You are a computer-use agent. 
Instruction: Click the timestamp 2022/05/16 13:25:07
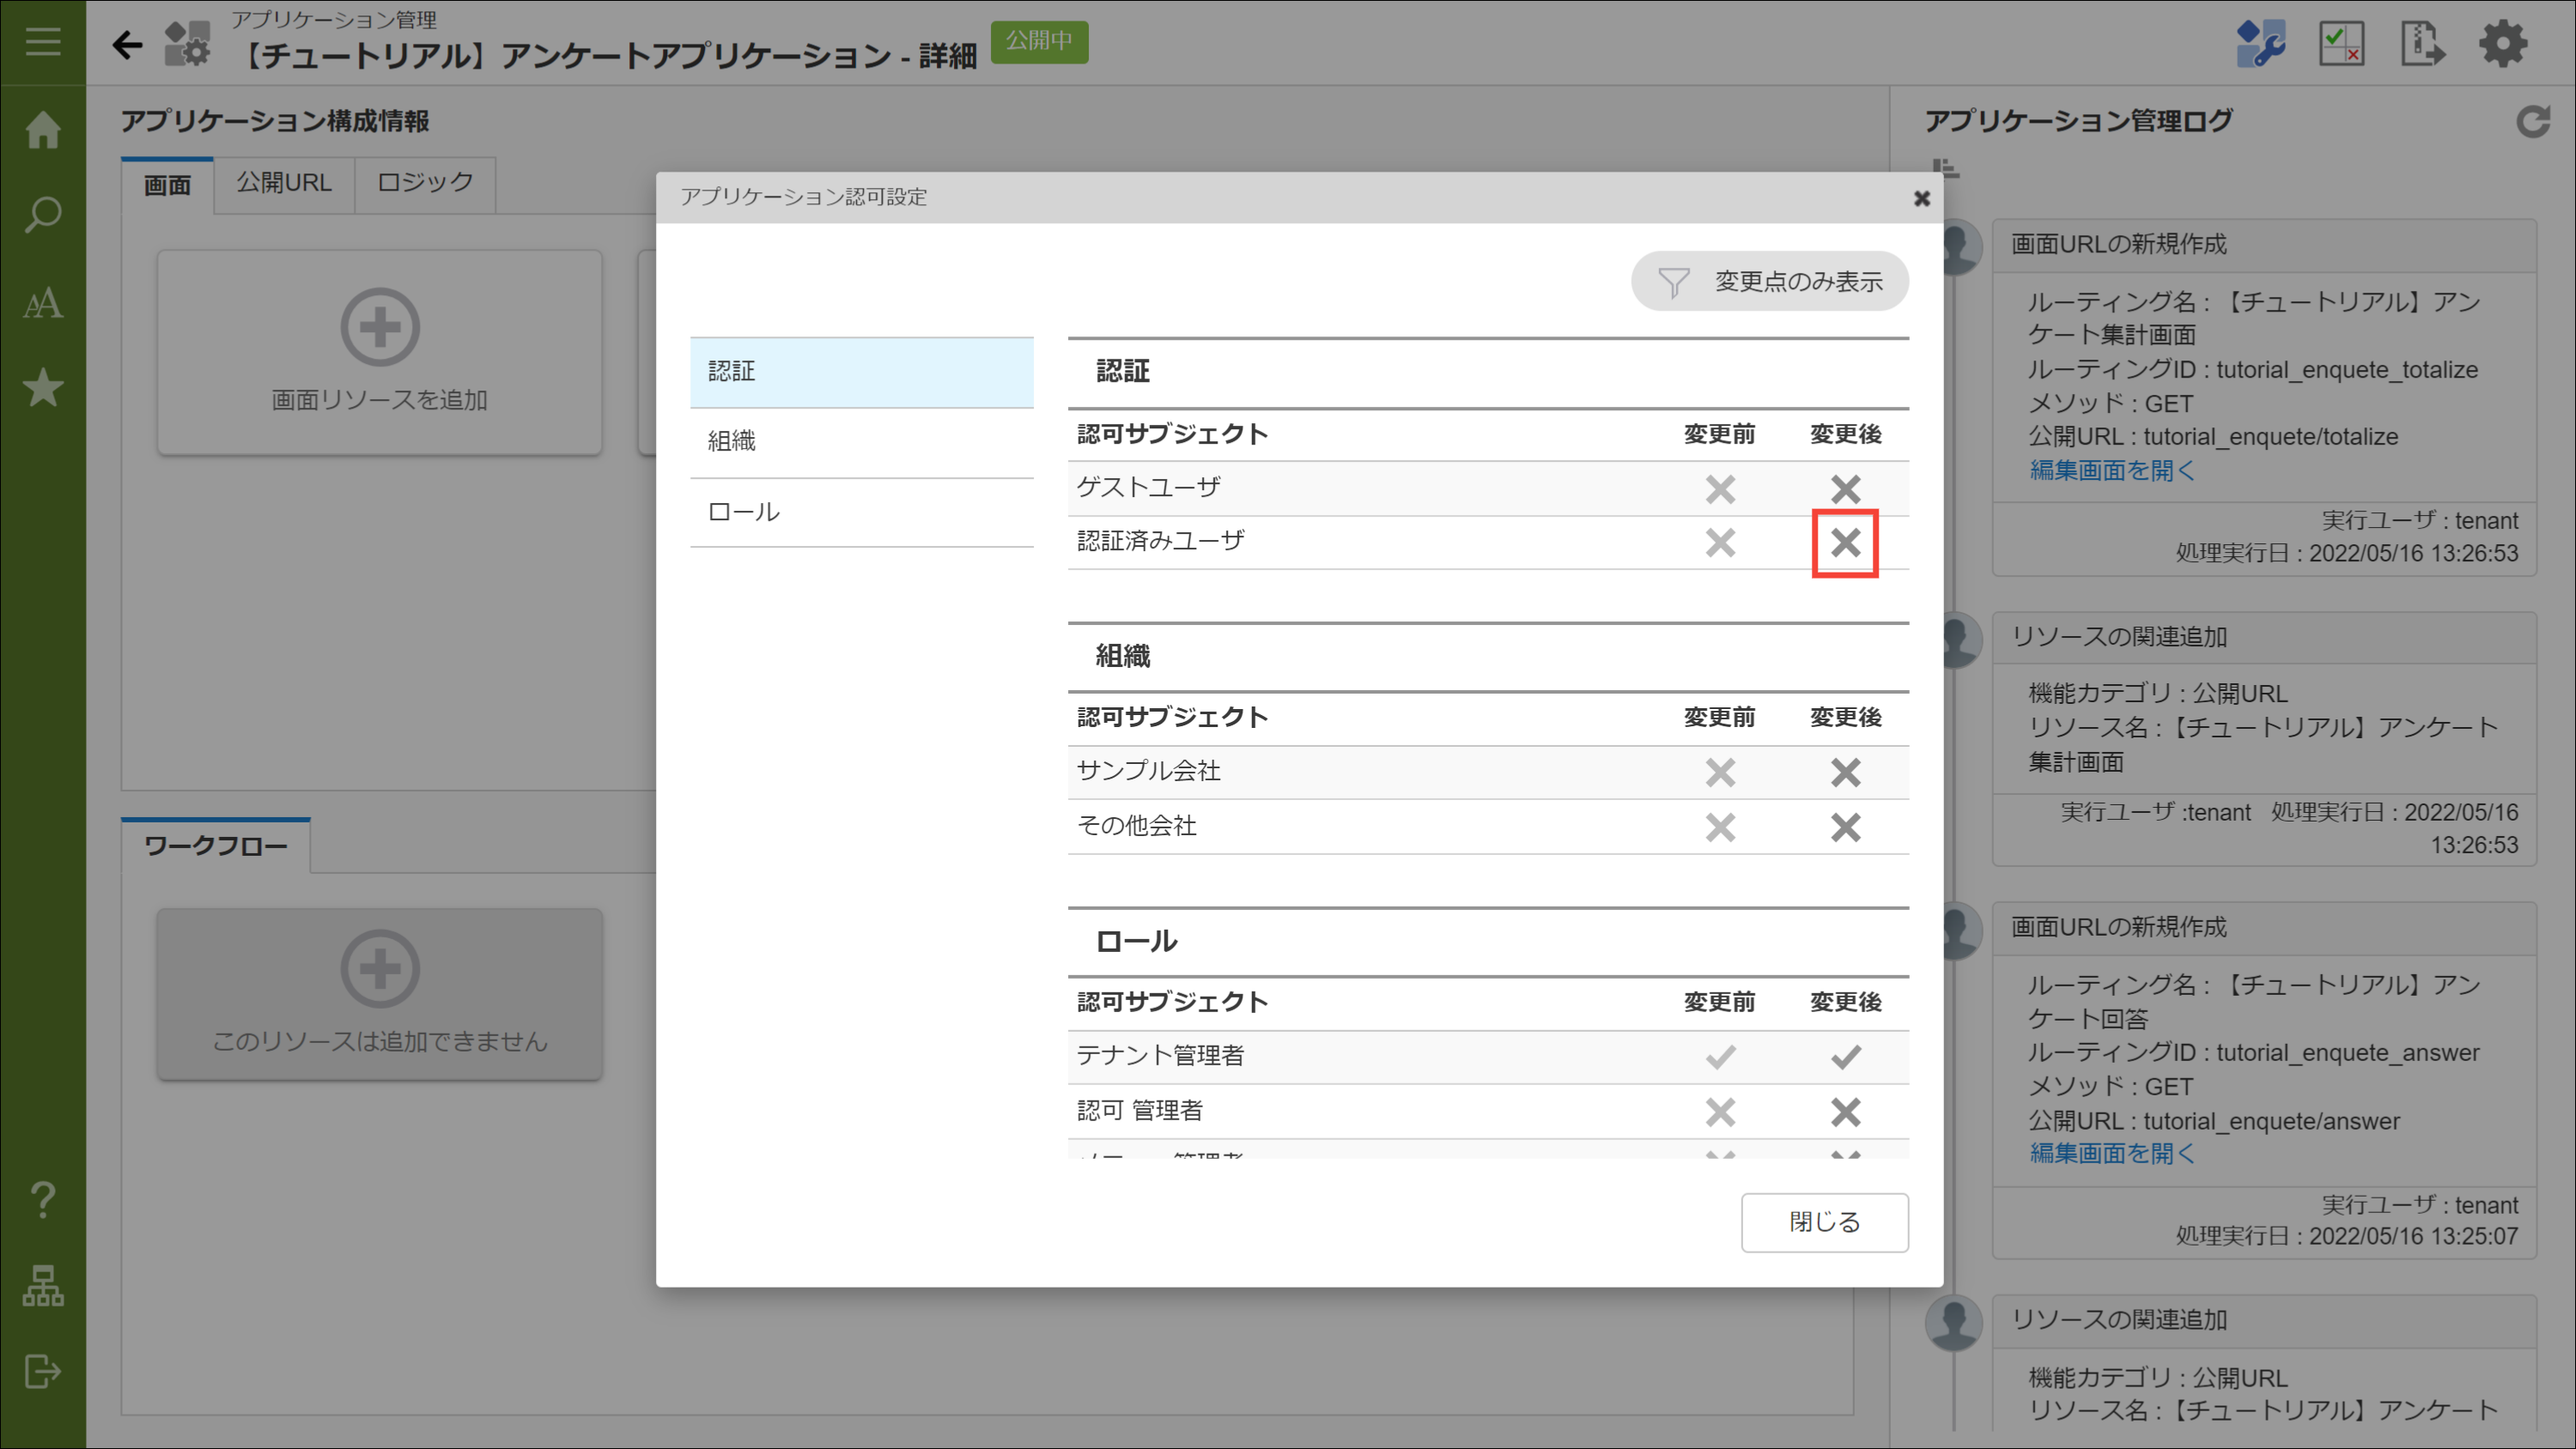2413,1236
